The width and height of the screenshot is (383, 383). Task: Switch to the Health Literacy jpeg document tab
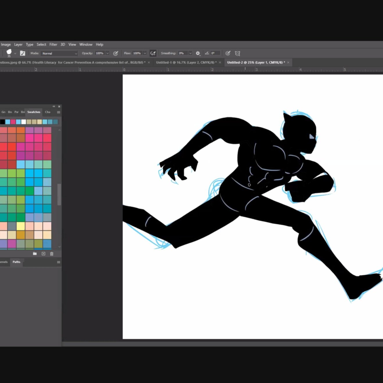pyautogui.click(x=73, y=62)
